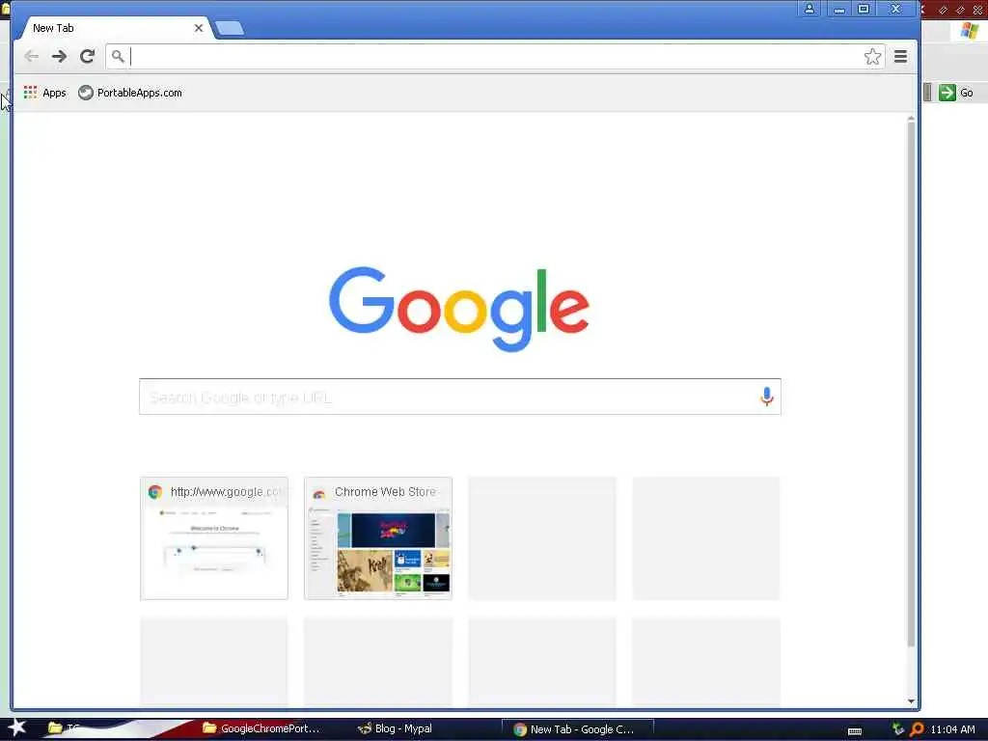Open the PortableApps.com bookmark

click(130, 93)
